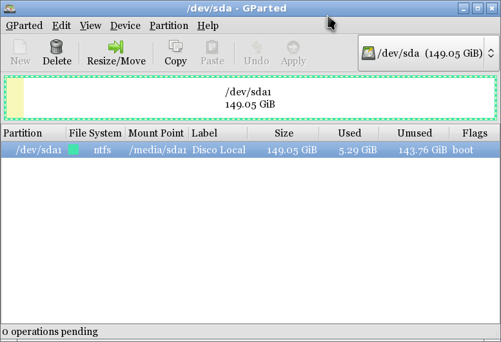The width and height of the screenshot is (501, 342).
Task: Open the Edit menu
Action: pyautogui.click(x=61, y=26)
